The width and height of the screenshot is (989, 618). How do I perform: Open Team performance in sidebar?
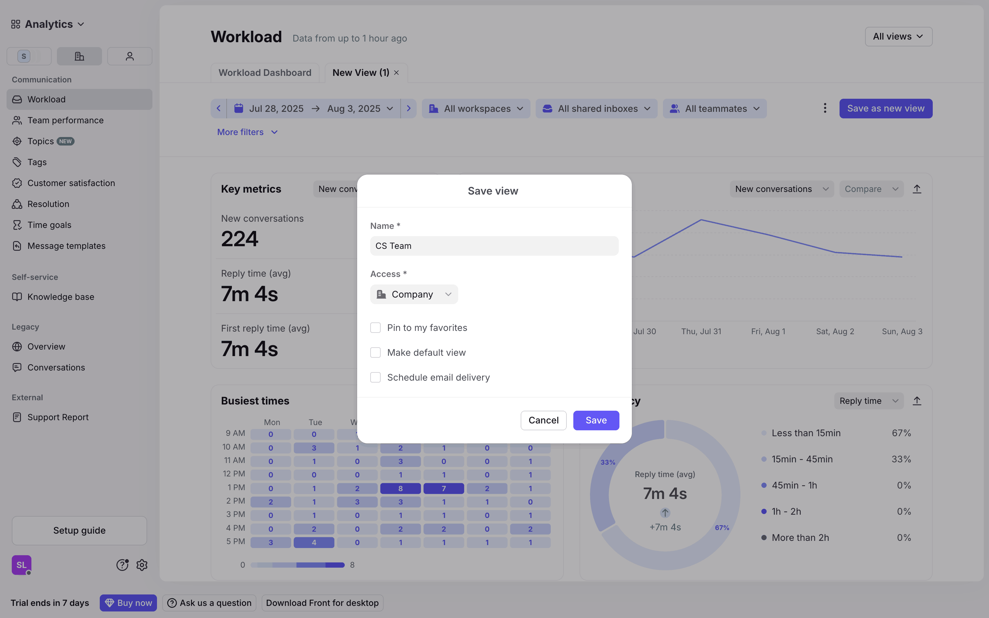tap(65, 120)
